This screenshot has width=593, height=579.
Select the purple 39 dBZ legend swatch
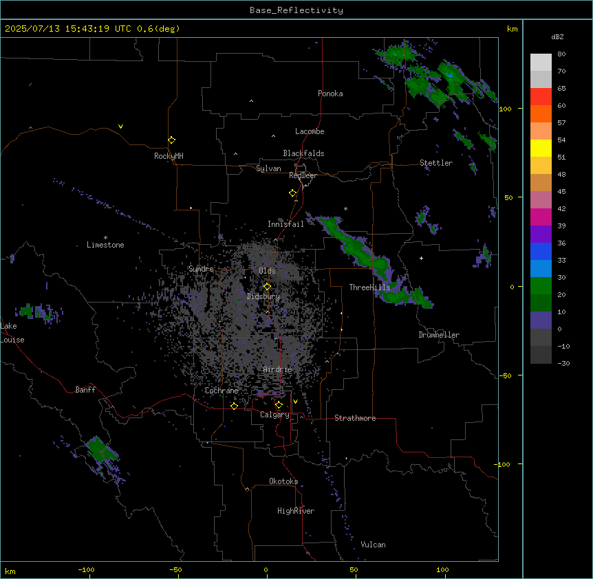coord(541,234)
